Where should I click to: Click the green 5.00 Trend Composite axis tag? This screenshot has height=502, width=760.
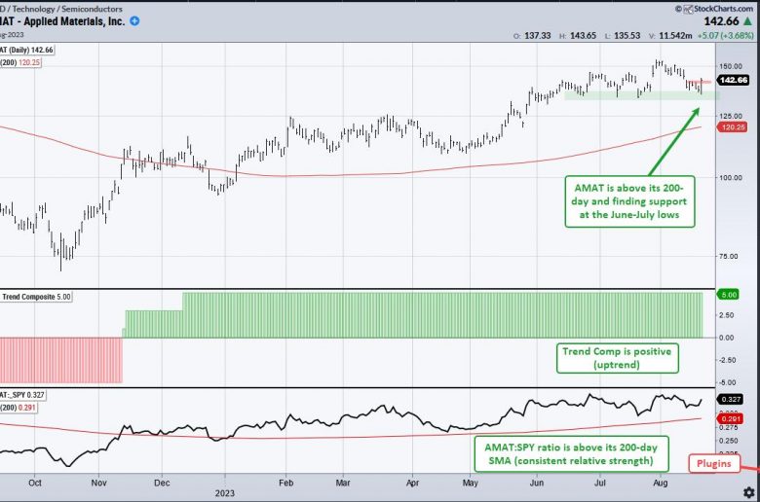[x=729, y=295]
